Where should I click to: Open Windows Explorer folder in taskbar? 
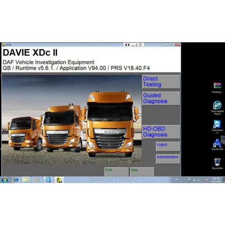[x=26, y=180]
